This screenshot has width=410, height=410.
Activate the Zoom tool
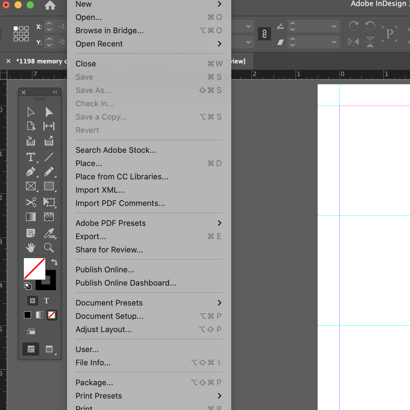tap(49, 248)
